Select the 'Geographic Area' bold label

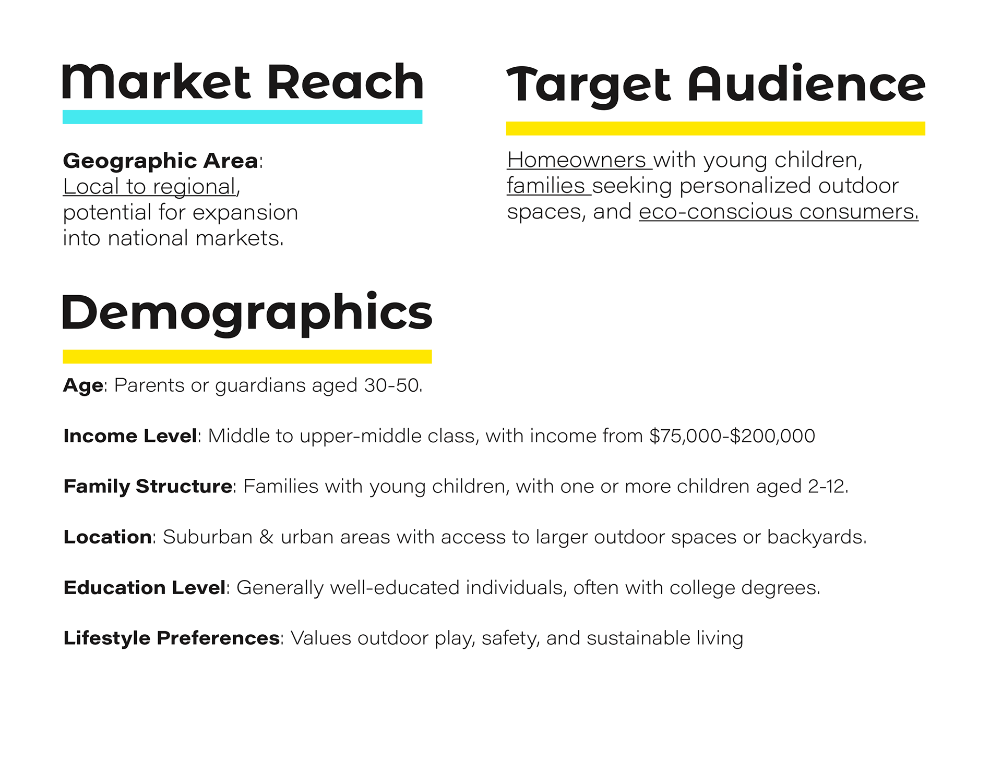click(x=160, y=161)
